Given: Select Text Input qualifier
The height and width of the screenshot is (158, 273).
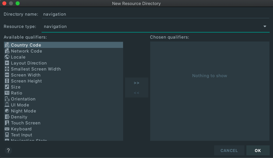Looking at the screenshot, I should [x=64, y=135].
